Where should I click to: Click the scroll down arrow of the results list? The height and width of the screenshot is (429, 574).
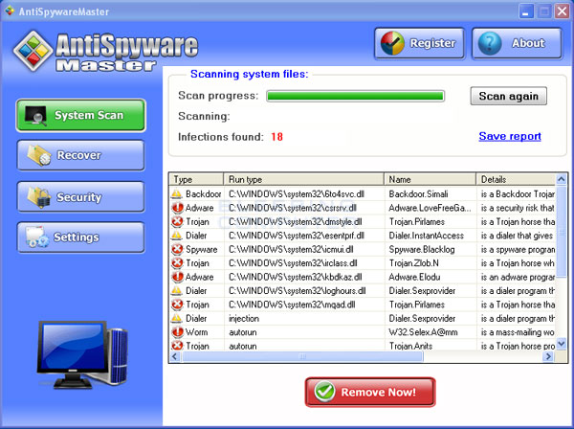[561, 344]
